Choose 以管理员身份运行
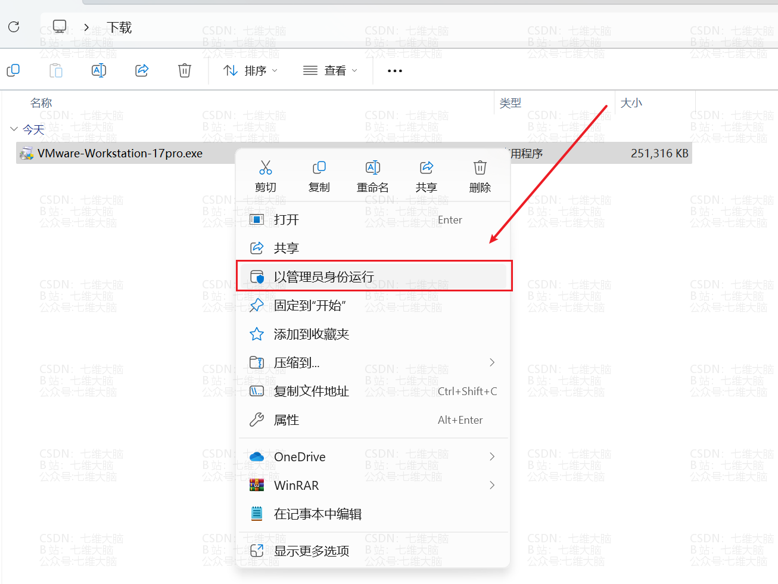Viewport: 778px width, 584px height. (373, 277)
